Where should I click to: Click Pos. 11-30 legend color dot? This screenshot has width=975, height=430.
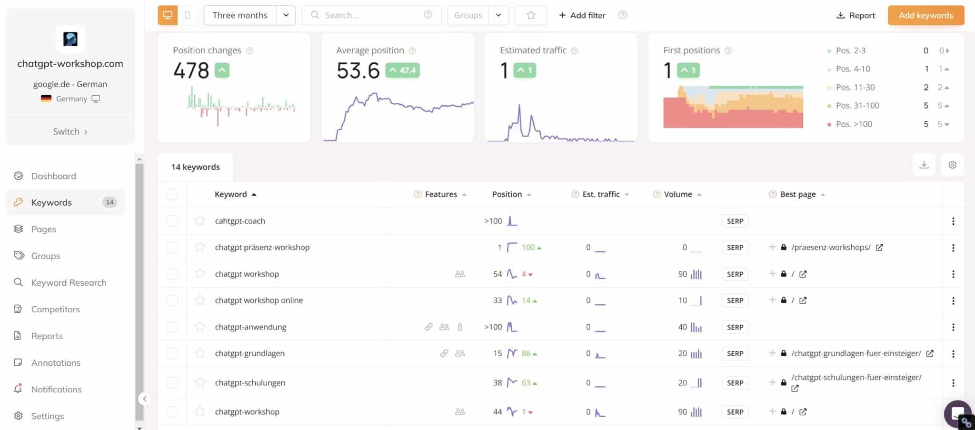point(829,88)
